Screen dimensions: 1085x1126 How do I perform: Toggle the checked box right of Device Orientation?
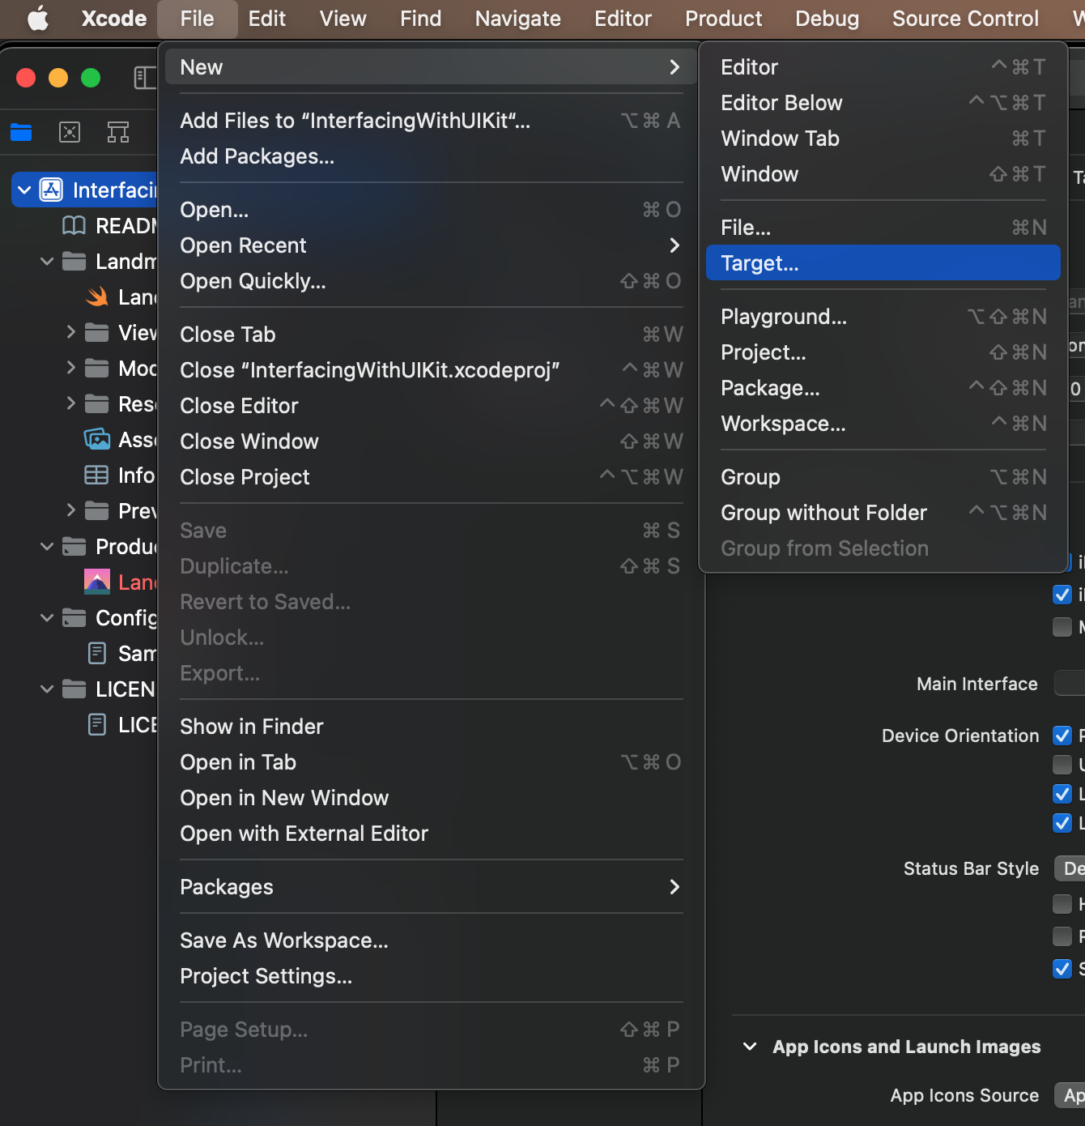click(x=1062, y=736)
